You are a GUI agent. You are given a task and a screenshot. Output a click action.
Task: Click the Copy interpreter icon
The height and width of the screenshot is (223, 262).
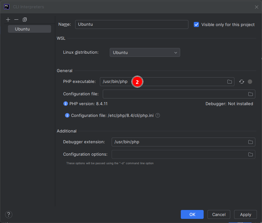click(25, 20)
